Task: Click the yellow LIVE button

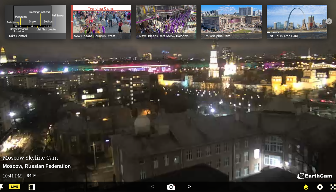Action: click(x=15, y=187)
